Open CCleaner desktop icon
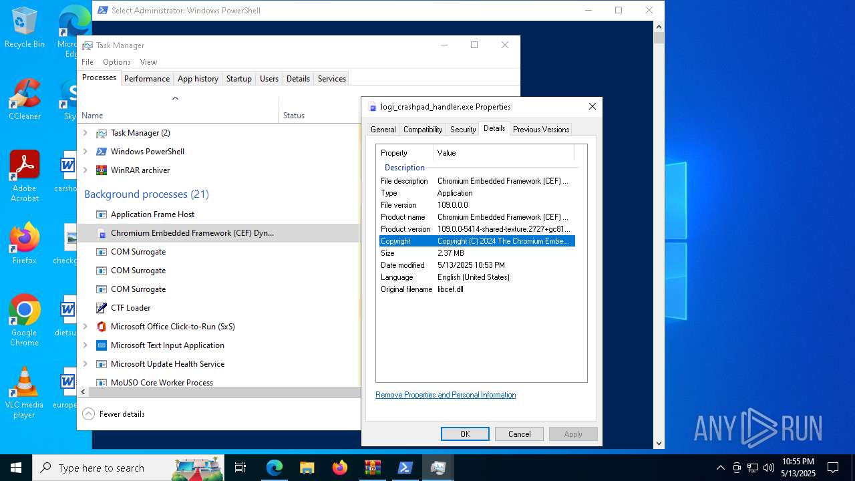Image resolution: width=855 pixels, height=481 pixels. 24,99
